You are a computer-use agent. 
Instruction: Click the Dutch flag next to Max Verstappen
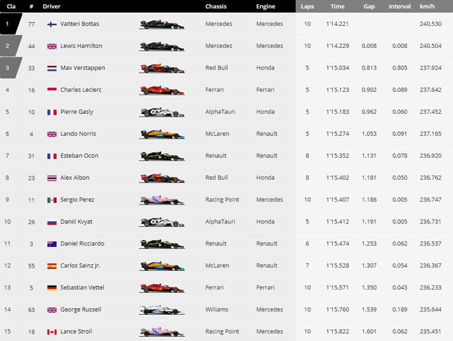pos(51,68)
